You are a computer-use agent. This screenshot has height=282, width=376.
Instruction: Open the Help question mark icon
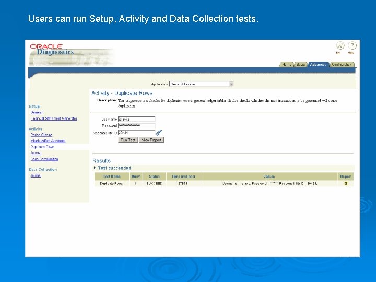pyautogui.click(x=352, y=45)
